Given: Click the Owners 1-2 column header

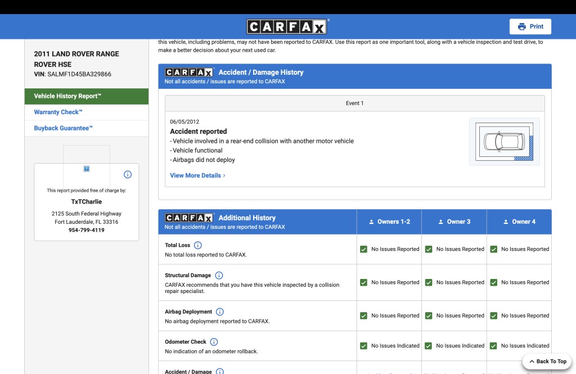Looking at the screenshot, I should [x=389, y=222].
